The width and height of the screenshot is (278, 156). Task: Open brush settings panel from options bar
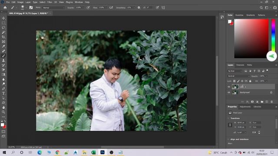[31, 8]
